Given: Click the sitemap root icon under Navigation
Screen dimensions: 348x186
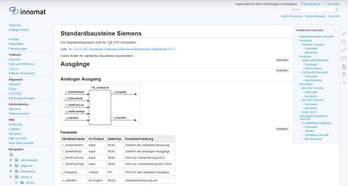Looking at the screenshot, I should point(11,154).
